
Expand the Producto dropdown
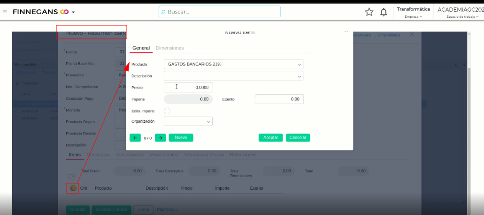[299, 65]
